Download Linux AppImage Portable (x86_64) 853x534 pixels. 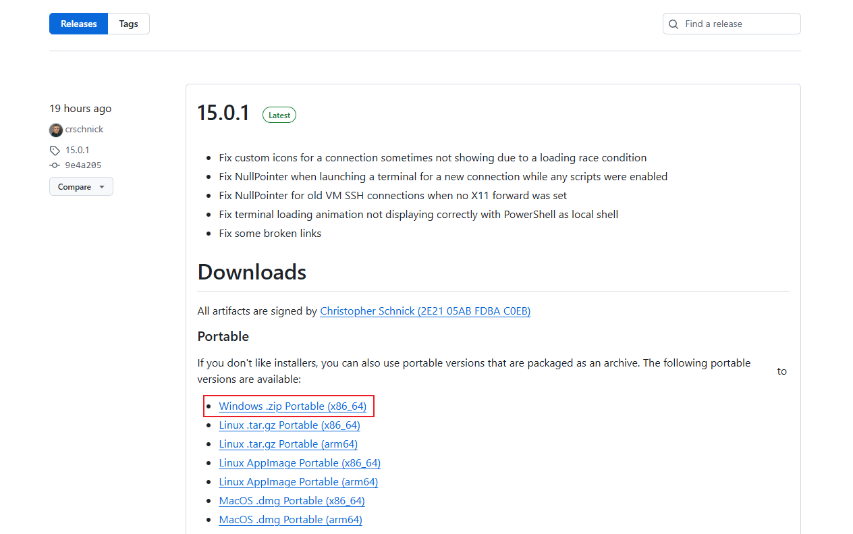tap(300, 463)
